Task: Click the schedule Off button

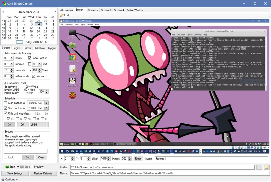Action: 22,125
